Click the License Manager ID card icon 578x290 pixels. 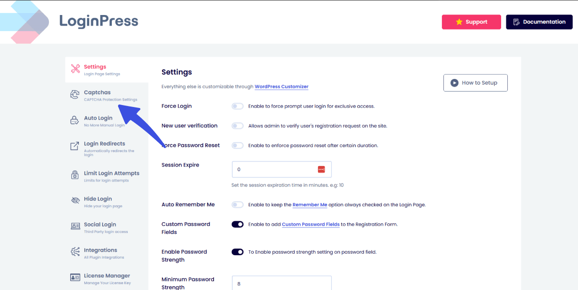75,277
